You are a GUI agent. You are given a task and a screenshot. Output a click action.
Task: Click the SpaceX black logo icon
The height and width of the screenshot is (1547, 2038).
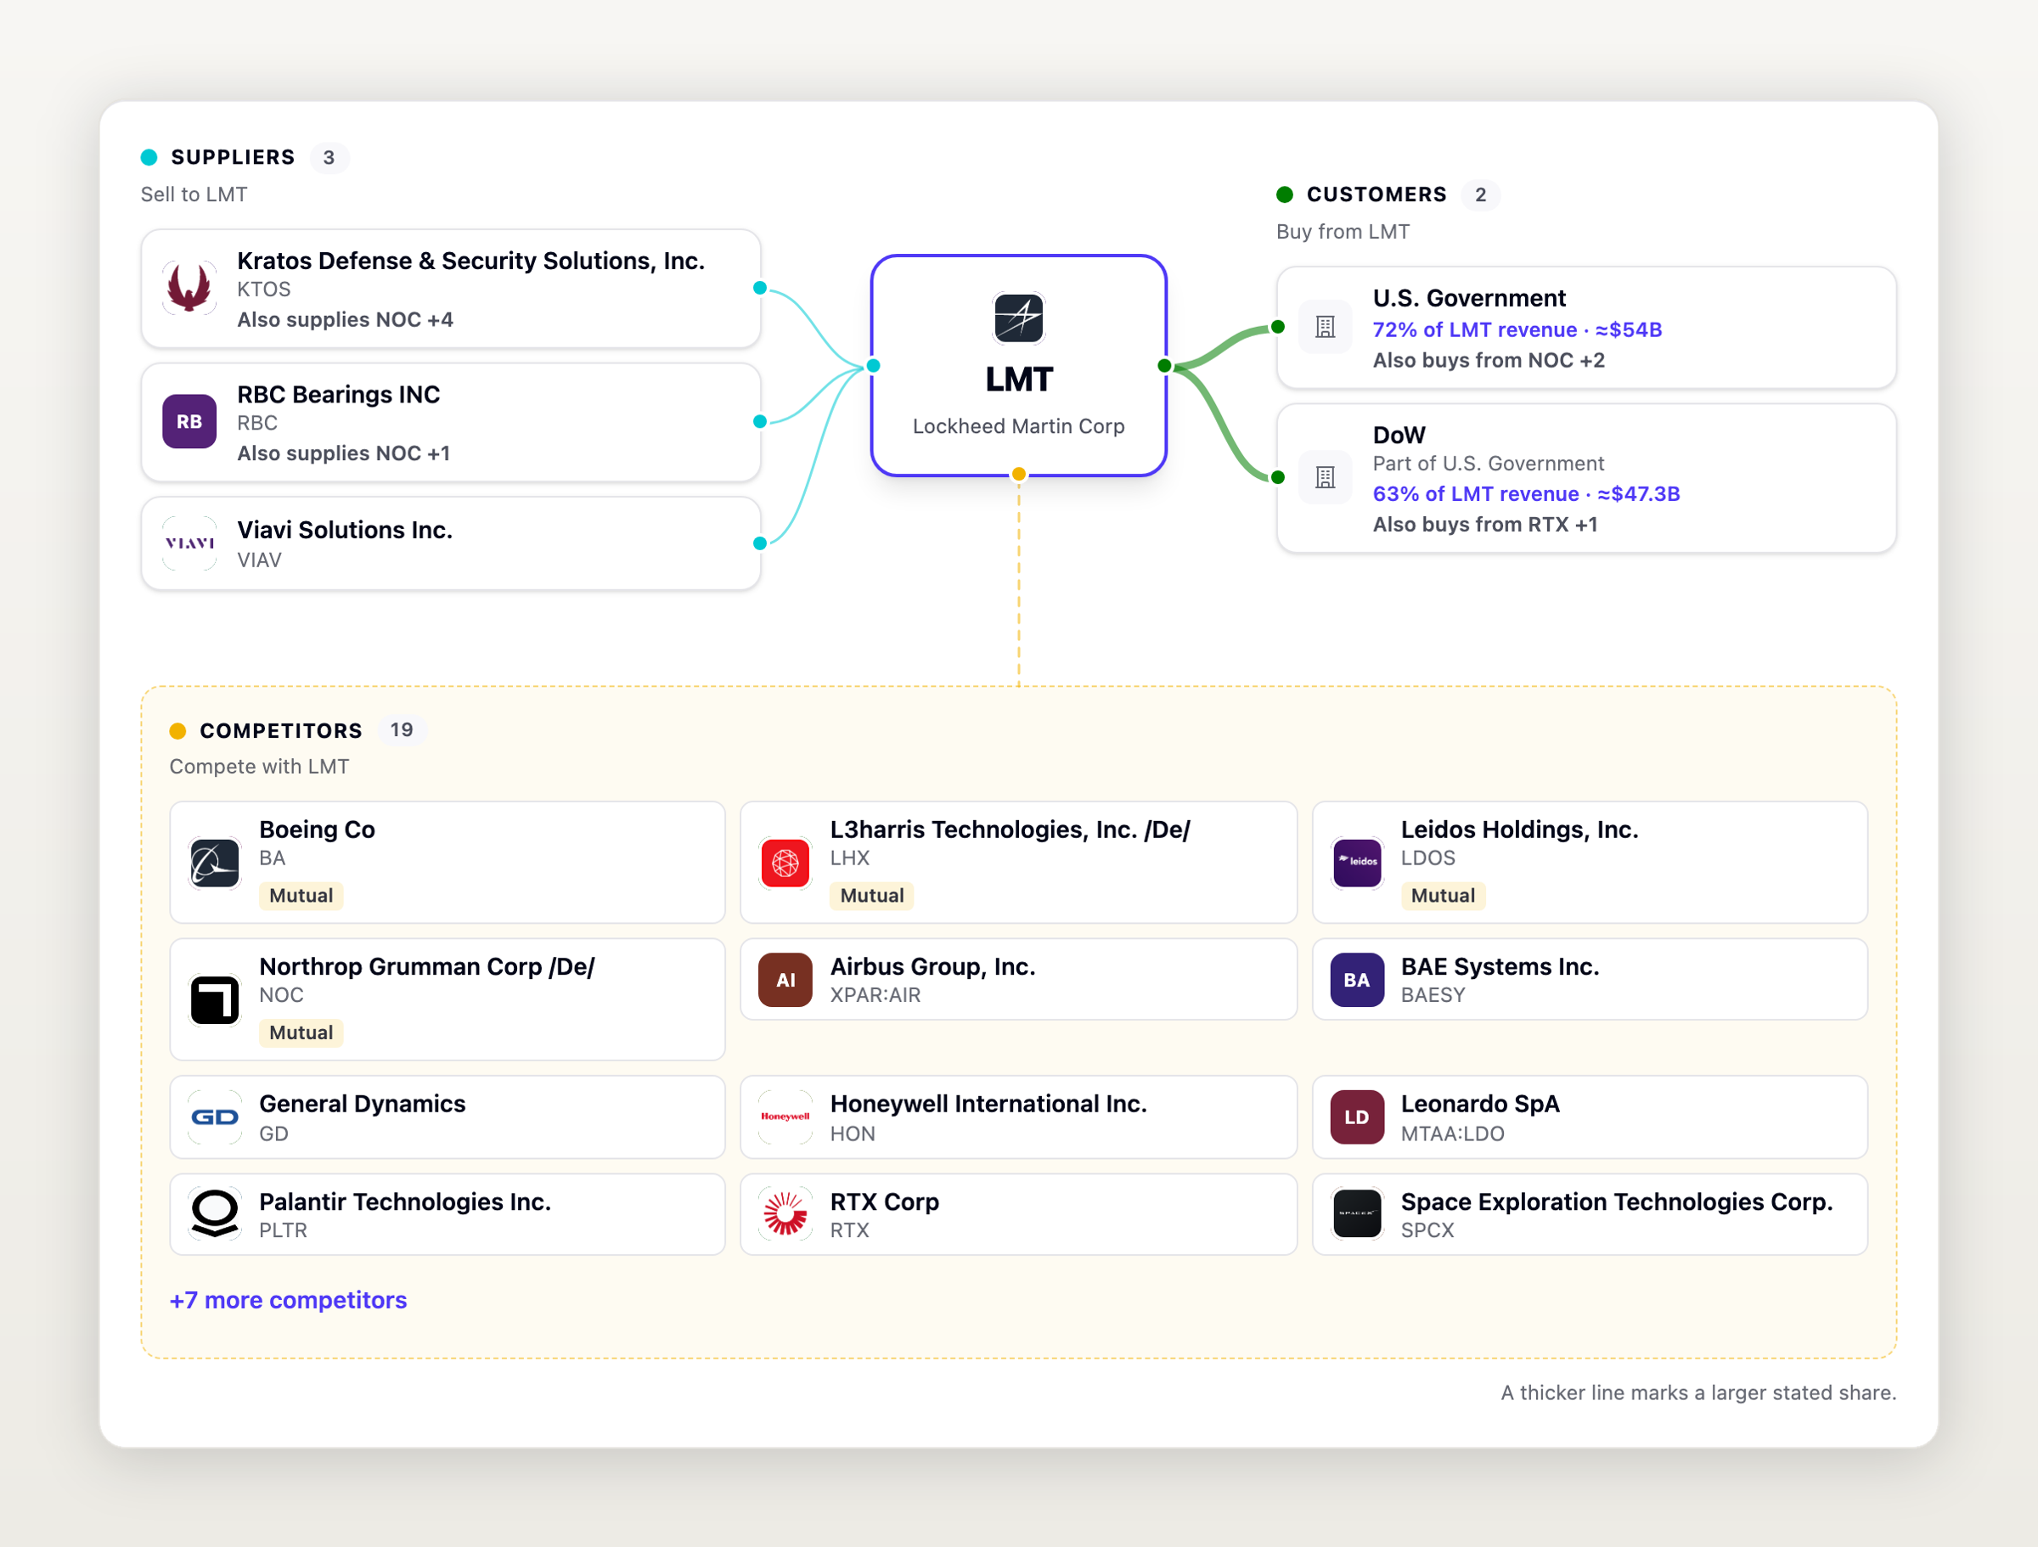click(1357, 1214)
